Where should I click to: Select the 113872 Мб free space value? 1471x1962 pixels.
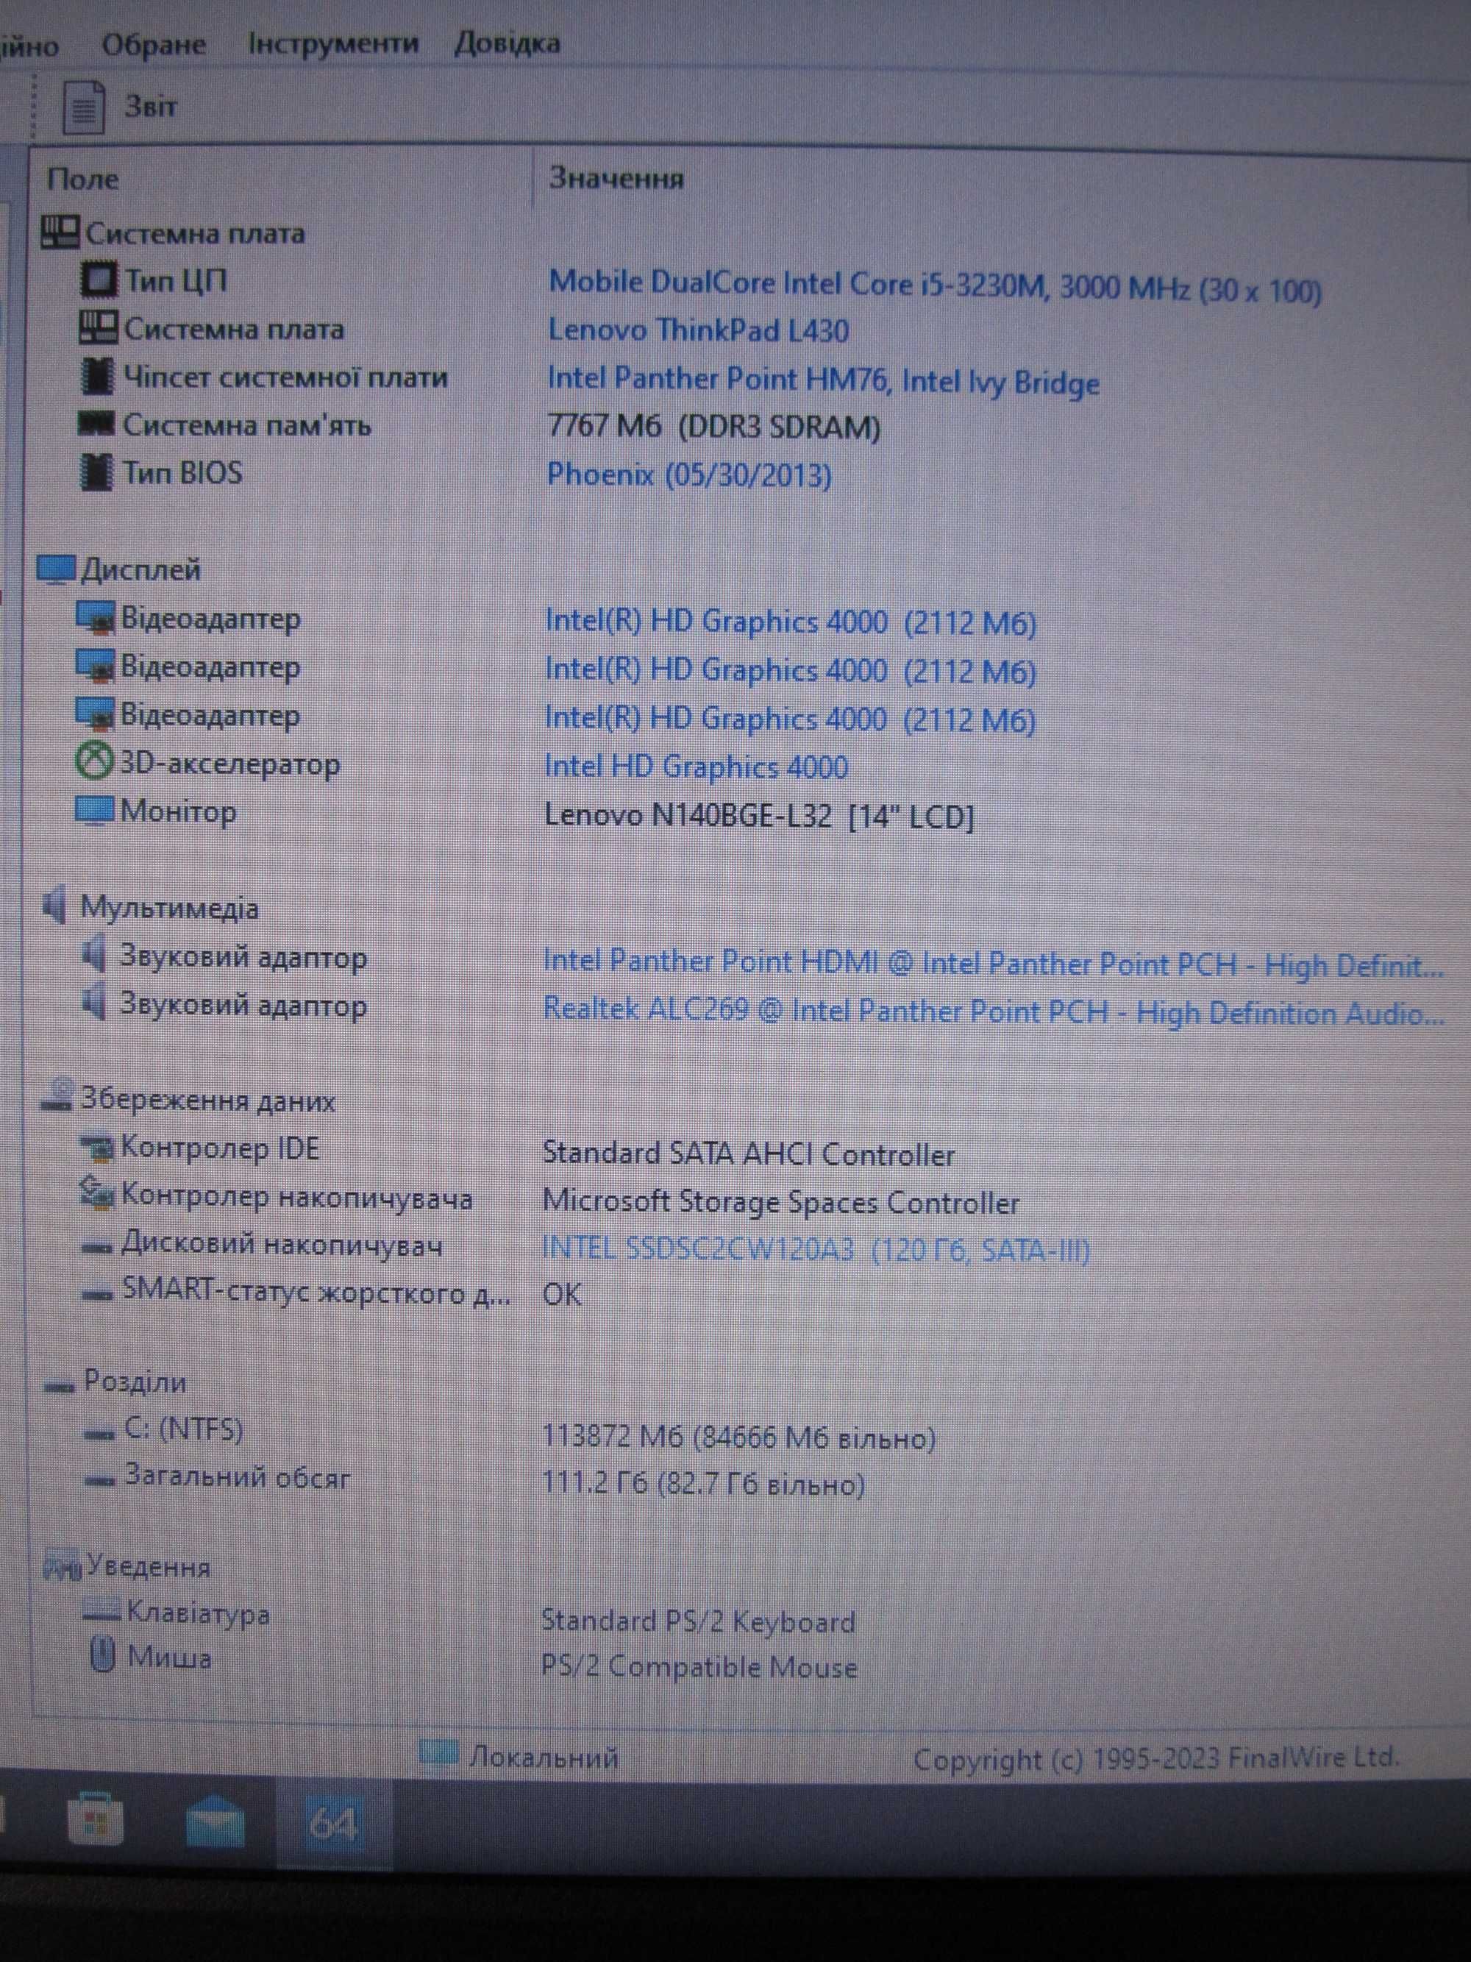(738, 1437)
